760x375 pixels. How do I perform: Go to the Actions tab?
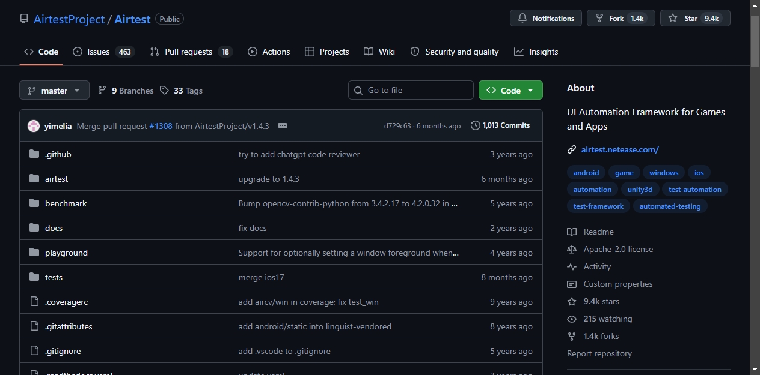(269, 52)
